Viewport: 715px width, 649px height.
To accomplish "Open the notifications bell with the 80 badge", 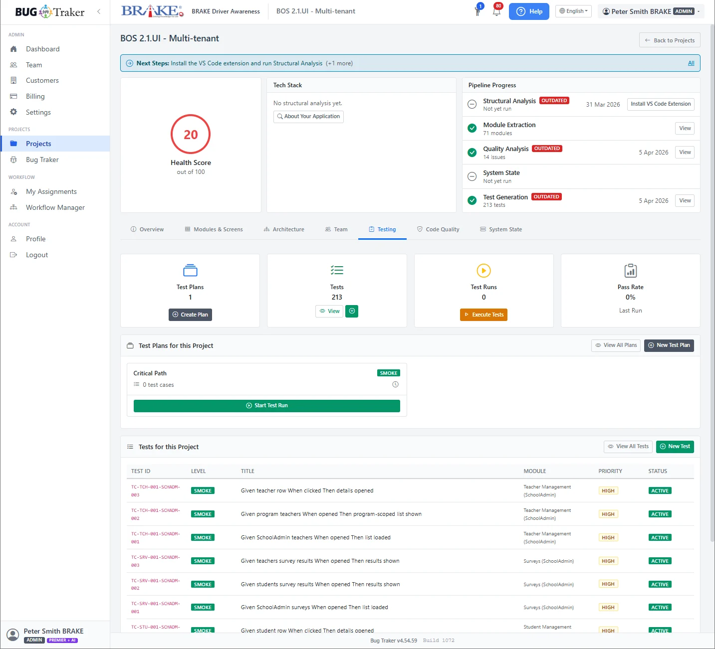I will click(x=496, y=11).
